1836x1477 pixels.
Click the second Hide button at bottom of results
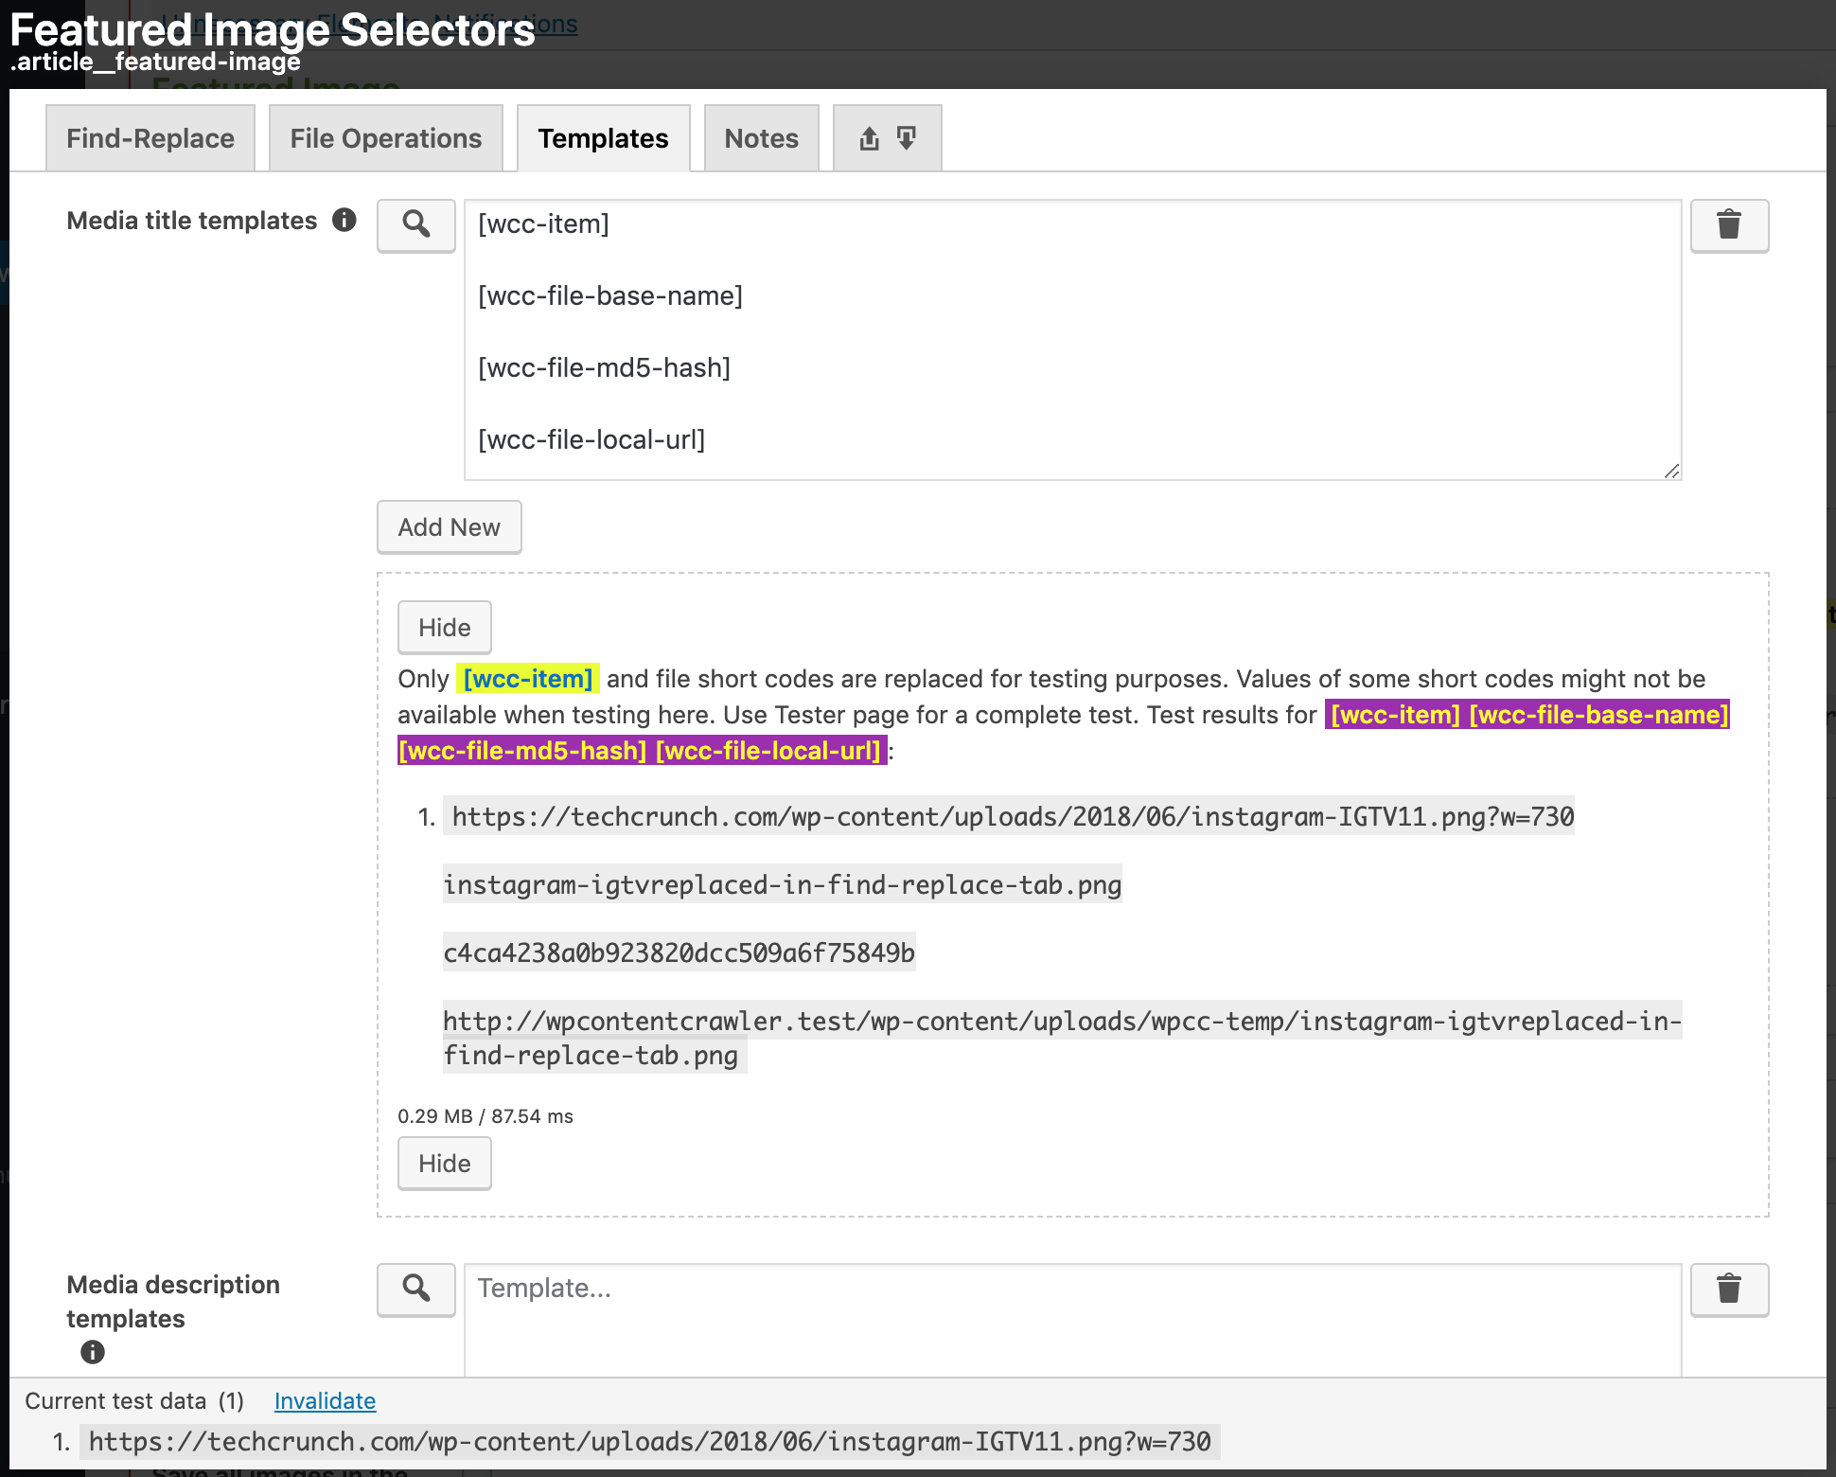(x=443, y=1162)
